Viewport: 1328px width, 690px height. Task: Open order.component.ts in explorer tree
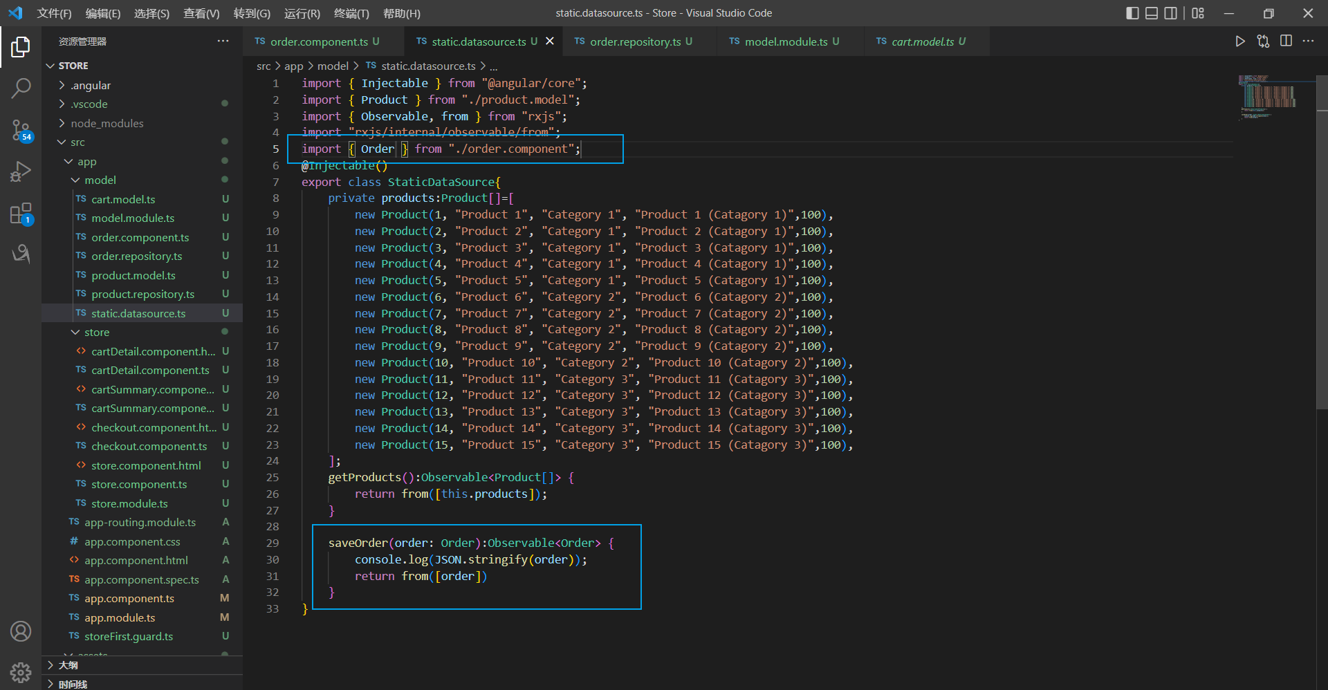pyautogui.click(x=142, y=237)
